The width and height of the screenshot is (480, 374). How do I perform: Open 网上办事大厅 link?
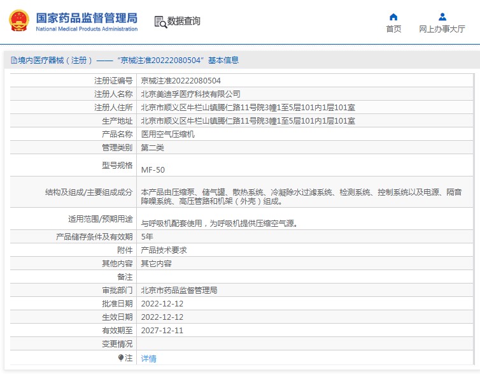click(442, 29)
